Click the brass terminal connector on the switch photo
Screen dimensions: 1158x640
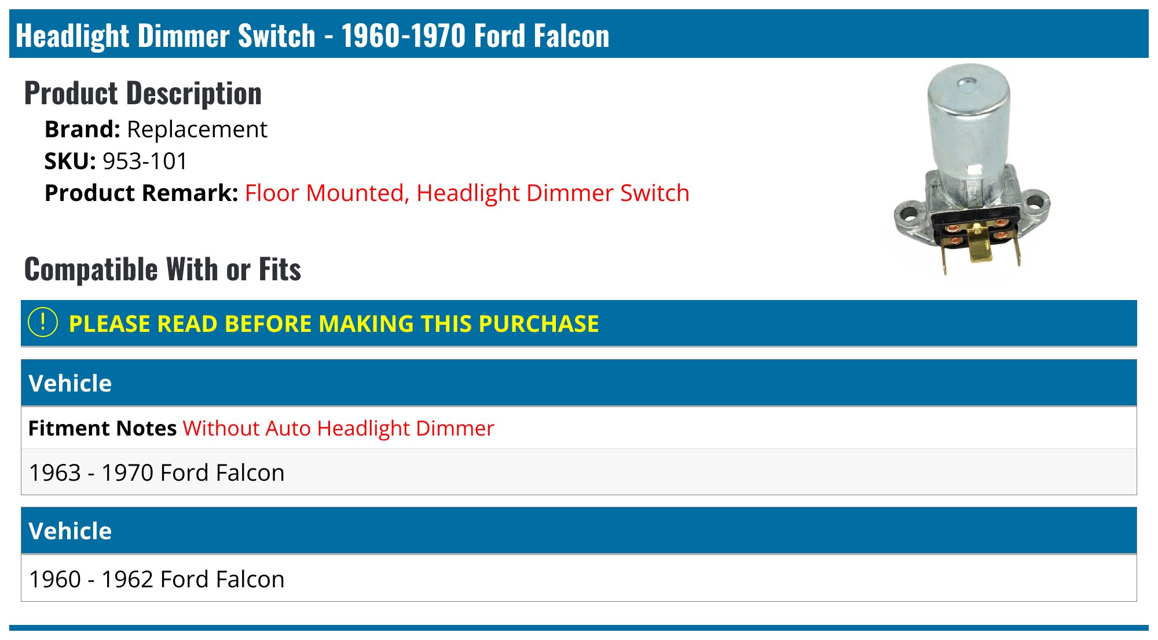pyautogui.click(x=979, y=246)
